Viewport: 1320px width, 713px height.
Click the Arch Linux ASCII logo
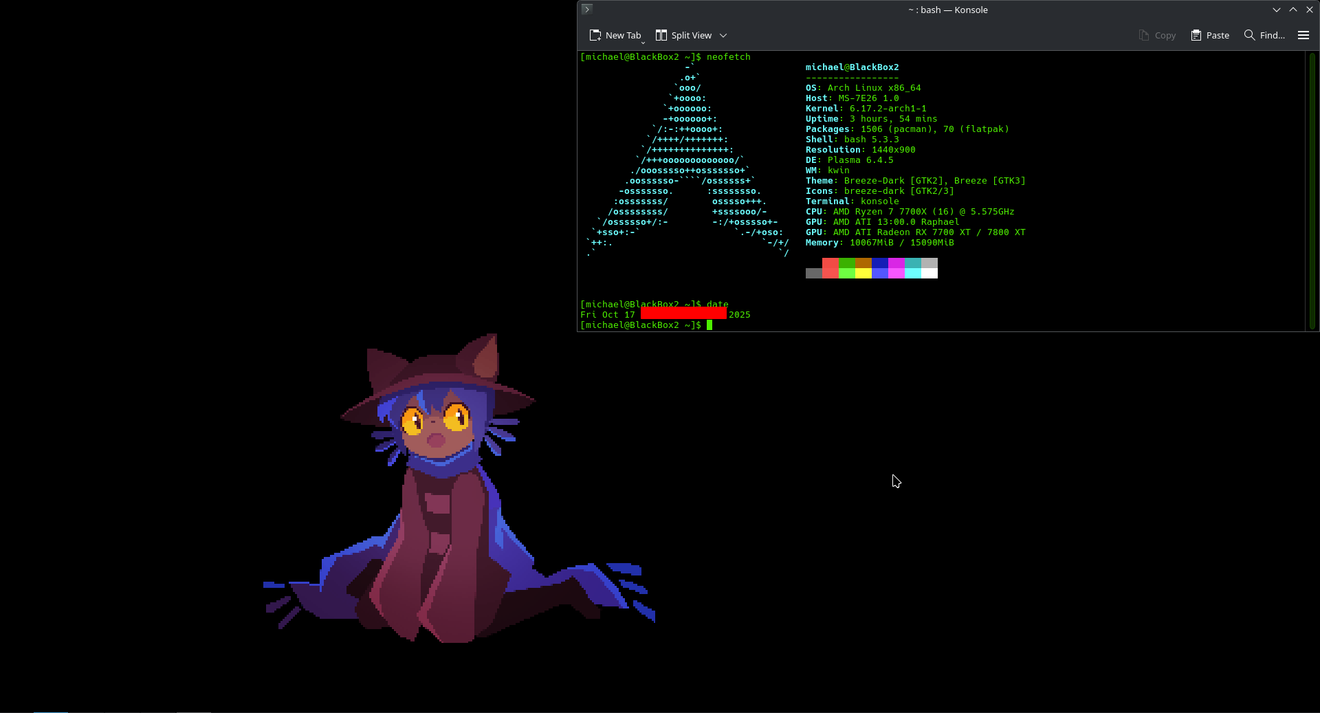[x=687, y=160]
